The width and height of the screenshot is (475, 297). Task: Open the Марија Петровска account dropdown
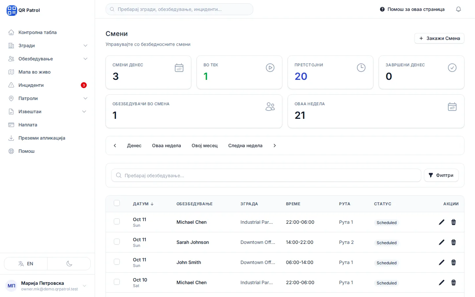point(47,286)
